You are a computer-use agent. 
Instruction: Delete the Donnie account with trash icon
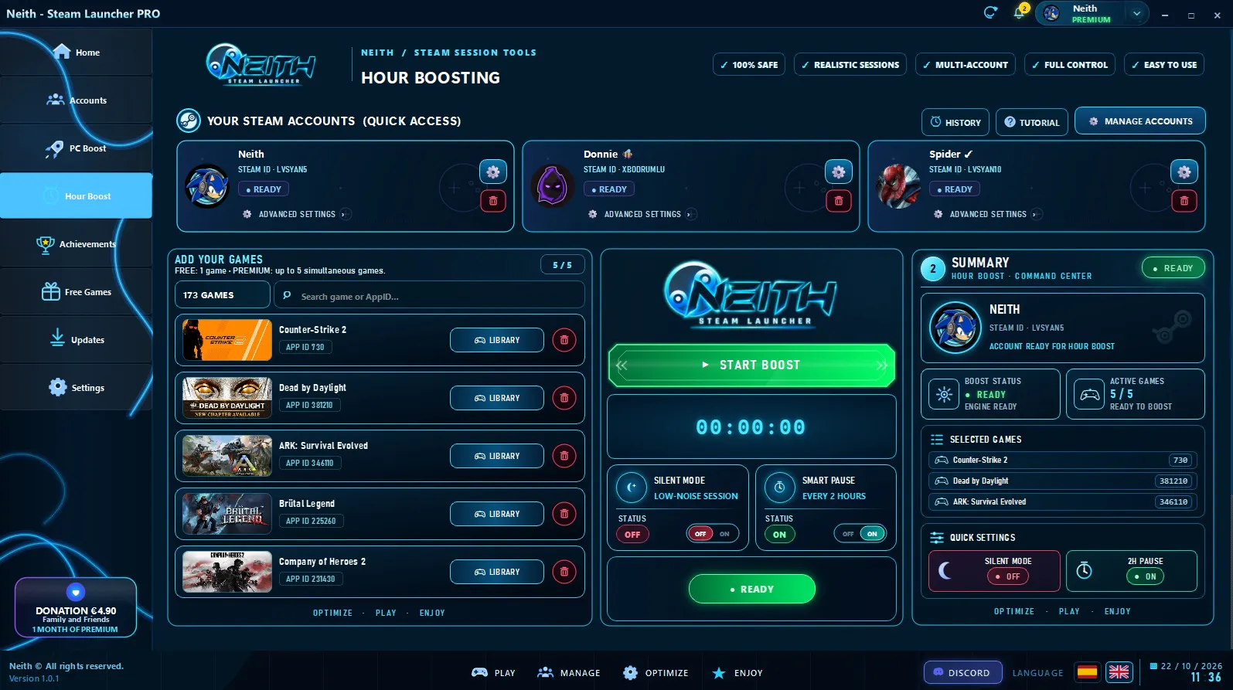[839, 201]
